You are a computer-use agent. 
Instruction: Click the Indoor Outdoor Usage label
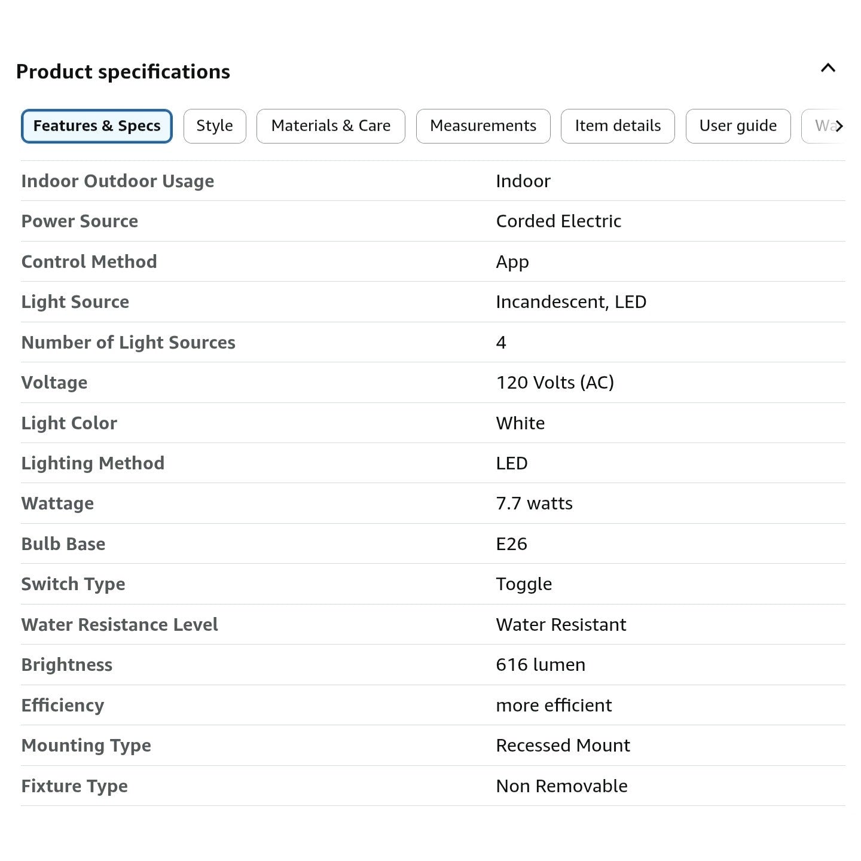click(x=118, y=181)
